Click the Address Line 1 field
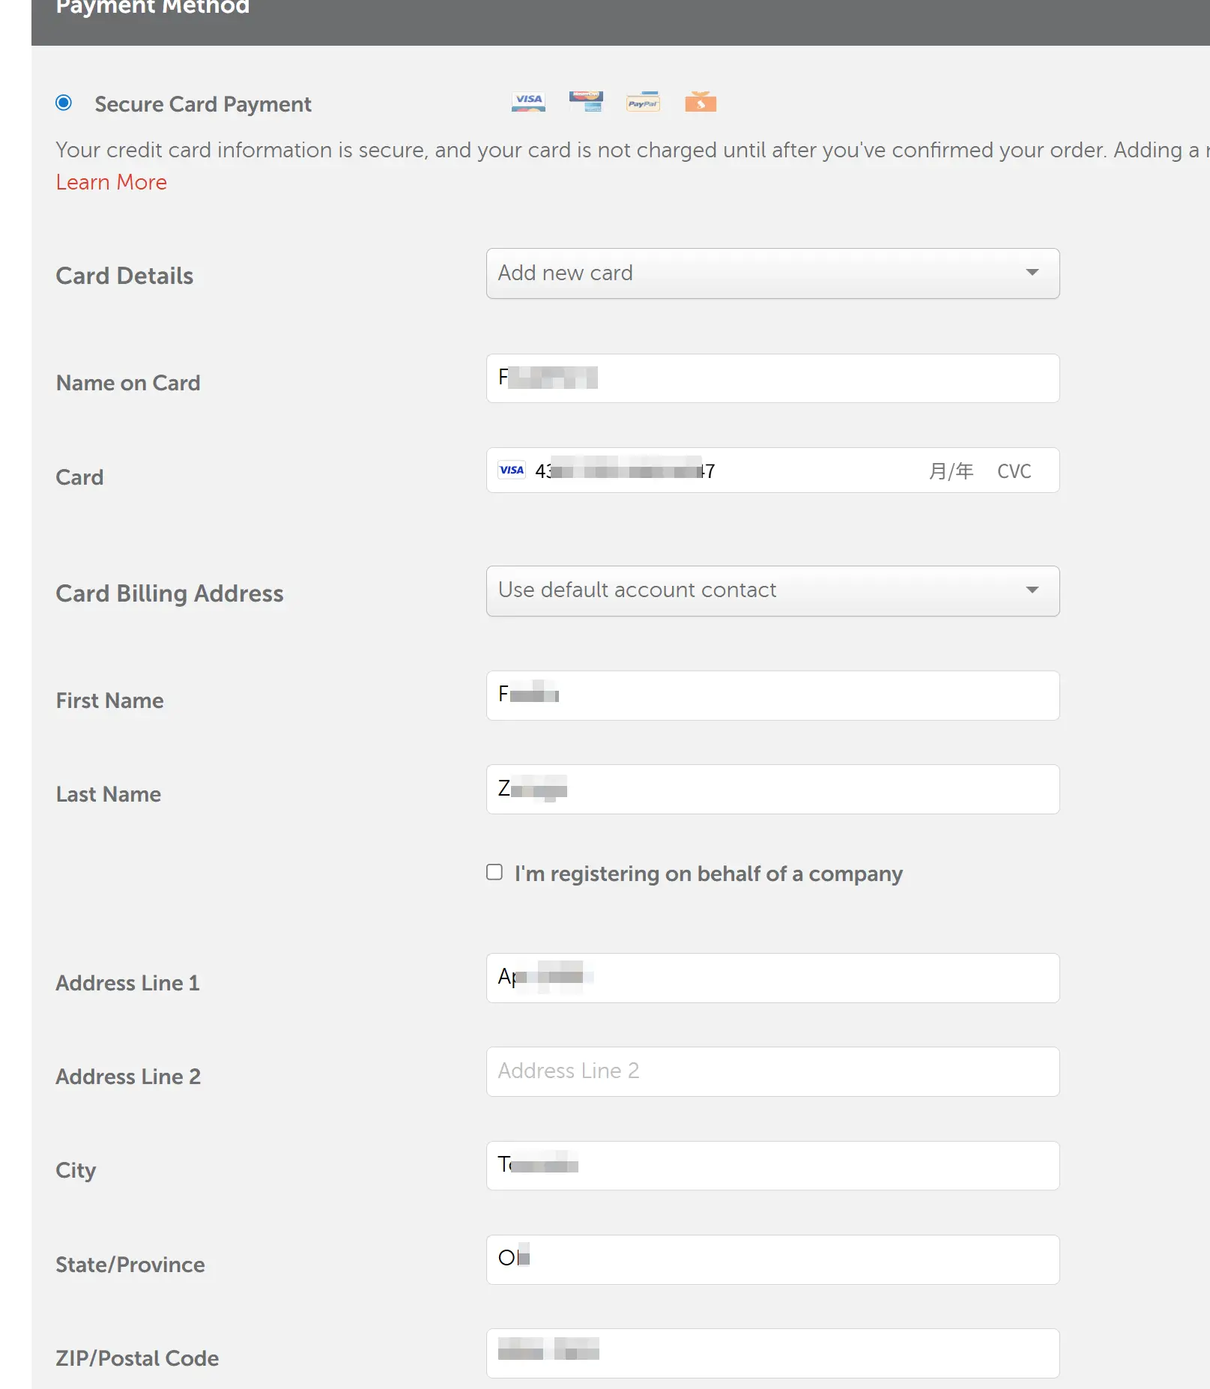 (772, 978)
